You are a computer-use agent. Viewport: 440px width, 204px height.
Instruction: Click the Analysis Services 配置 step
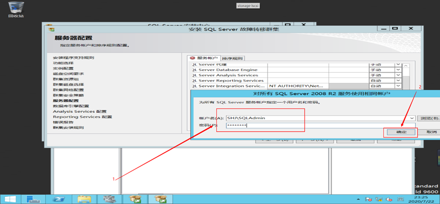tap(80, 111)
